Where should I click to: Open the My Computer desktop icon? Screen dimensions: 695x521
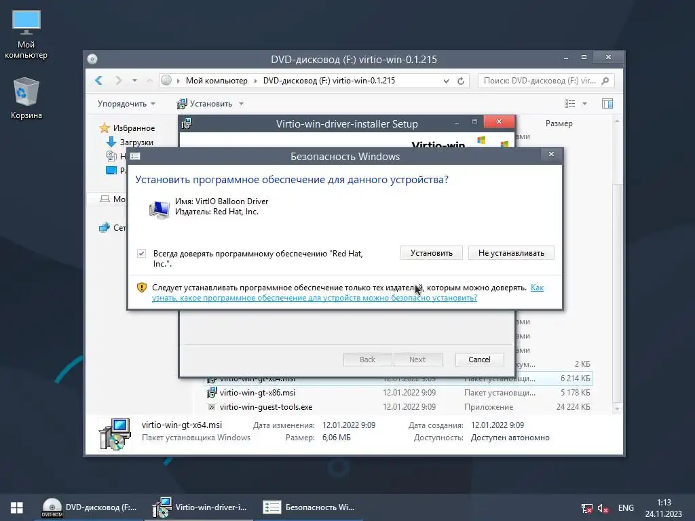point(26,35)
